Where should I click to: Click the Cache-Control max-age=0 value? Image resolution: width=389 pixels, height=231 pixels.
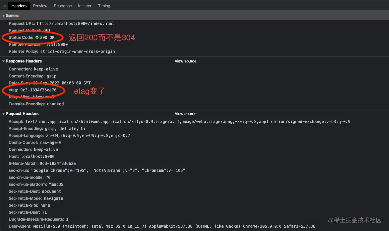51,143
